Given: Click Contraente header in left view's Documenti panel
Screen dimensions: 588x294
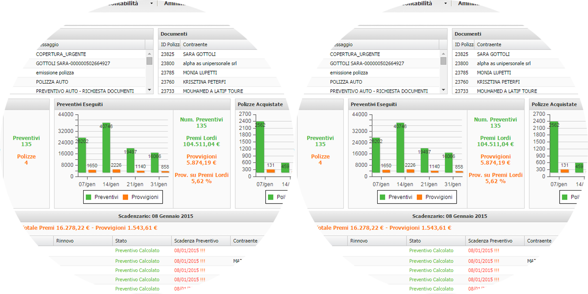Looking at the screenshot, I should 195,44.
